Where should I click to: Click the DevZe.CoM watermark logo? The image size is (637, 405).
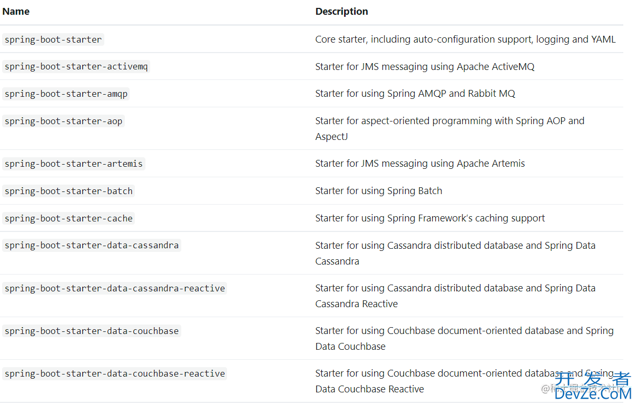tap(593, 386)
